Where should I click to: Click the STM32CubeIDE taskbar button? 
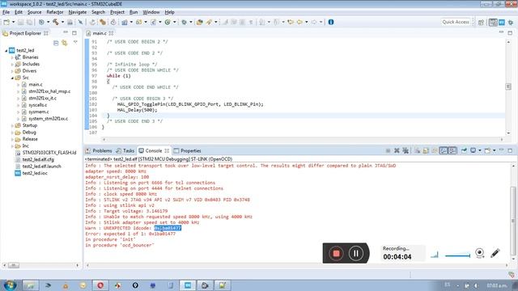click(x=188, y=285)
